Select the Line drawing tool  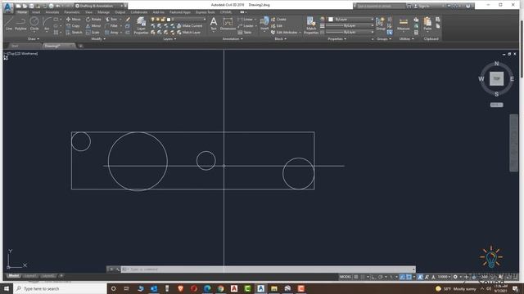(x=9, y=24)
